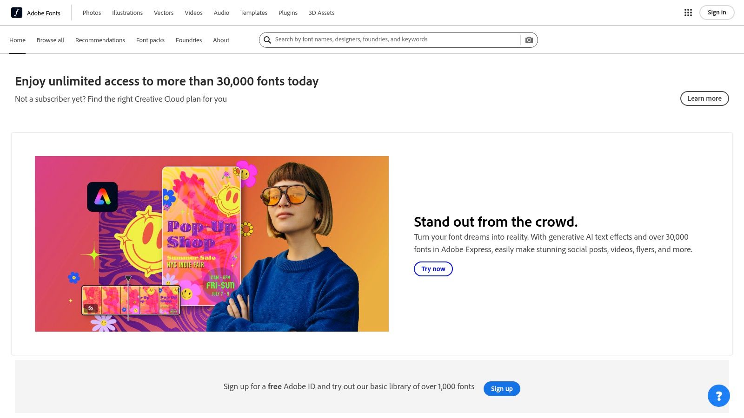The image size is (744, 418).
Task: Open Audio in the top navigation
Action: (x=221, y=13)
